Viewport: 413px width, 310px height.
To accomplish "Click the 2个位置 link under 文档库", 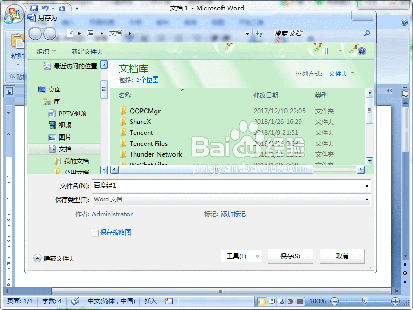I will 148,80.
